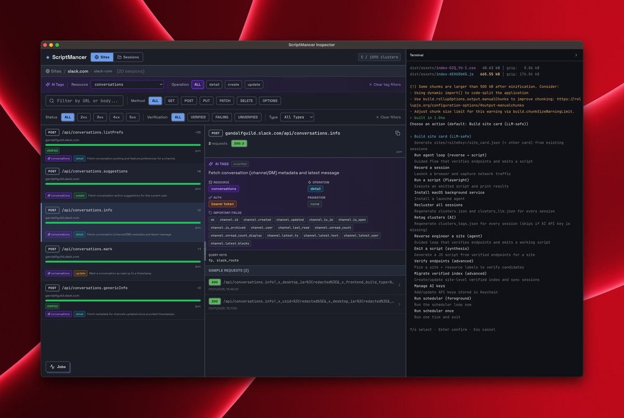The height and width of the screenshot is (418, 624).
Task: Toggle the UNVERIFIED verification filter
Action: (248, 117)
